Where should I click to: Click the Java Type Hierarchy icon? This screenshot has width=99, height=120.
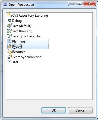pyautogui.click(x=9, y=36)
